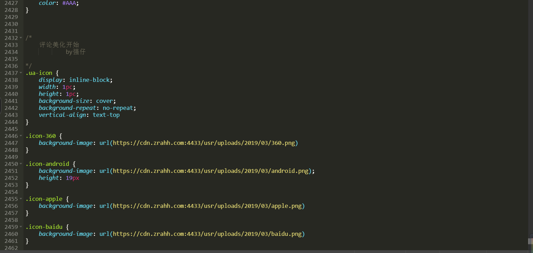Click the vertical scrollbar thumb near bottom right

tap(530, 241)
